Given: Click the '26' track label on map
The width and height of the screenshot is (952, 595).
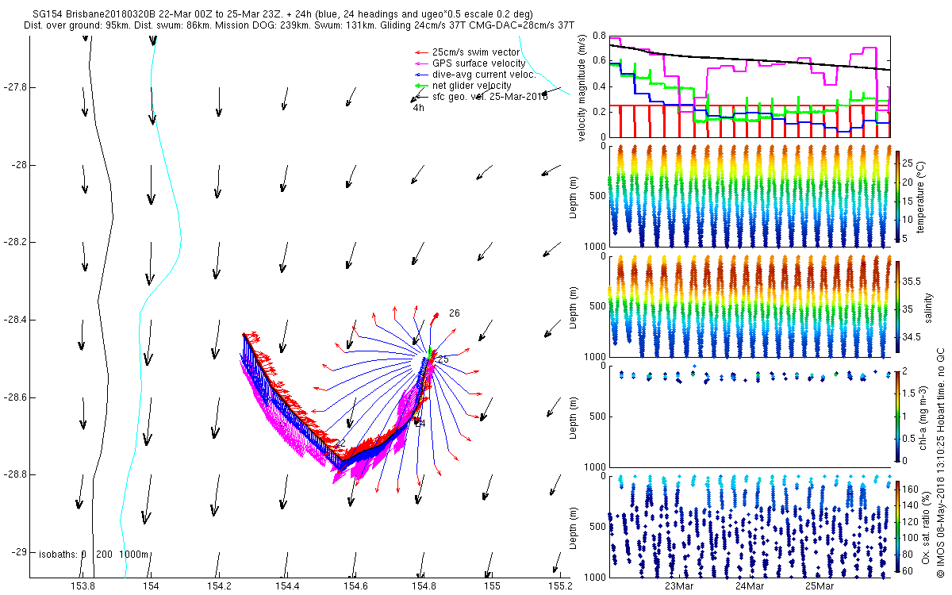Looking at the screenshot, I should click(x=455, y=313).
